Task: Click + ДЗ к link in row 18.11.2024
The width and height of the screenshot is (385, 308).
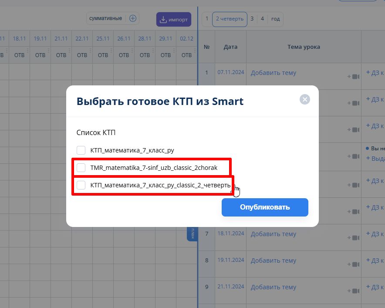Action: click(375, 234)
